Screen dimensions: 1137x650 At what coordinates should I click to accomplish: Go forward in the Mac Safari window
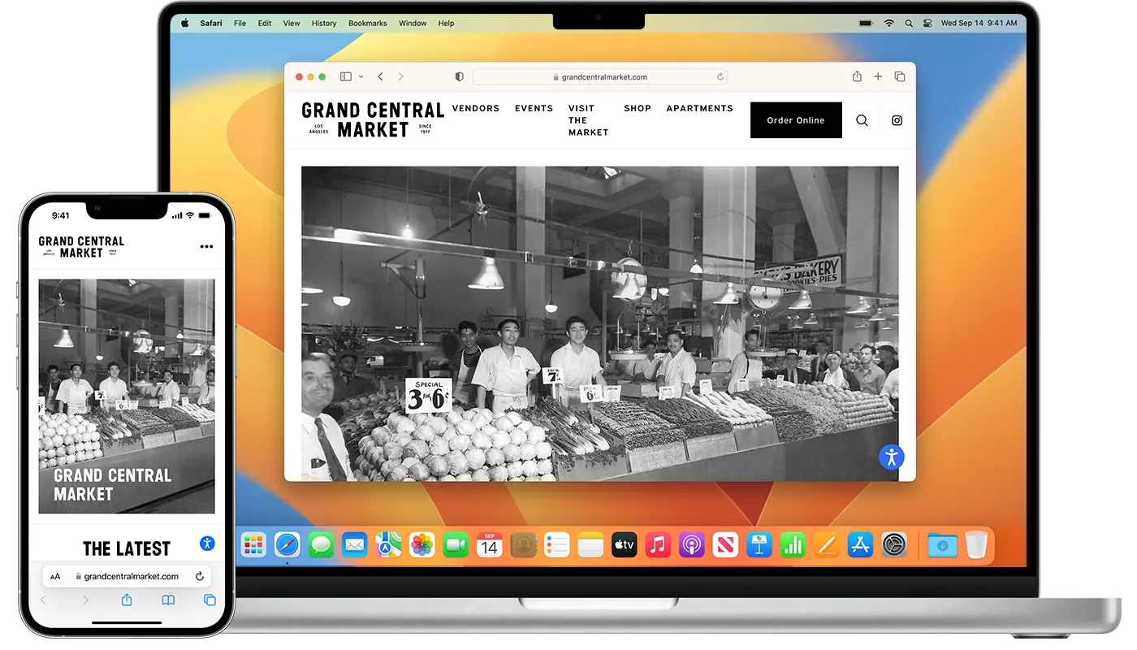400,76
